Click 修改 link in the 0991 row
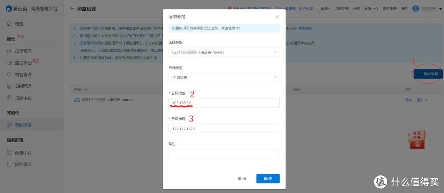 409,100
